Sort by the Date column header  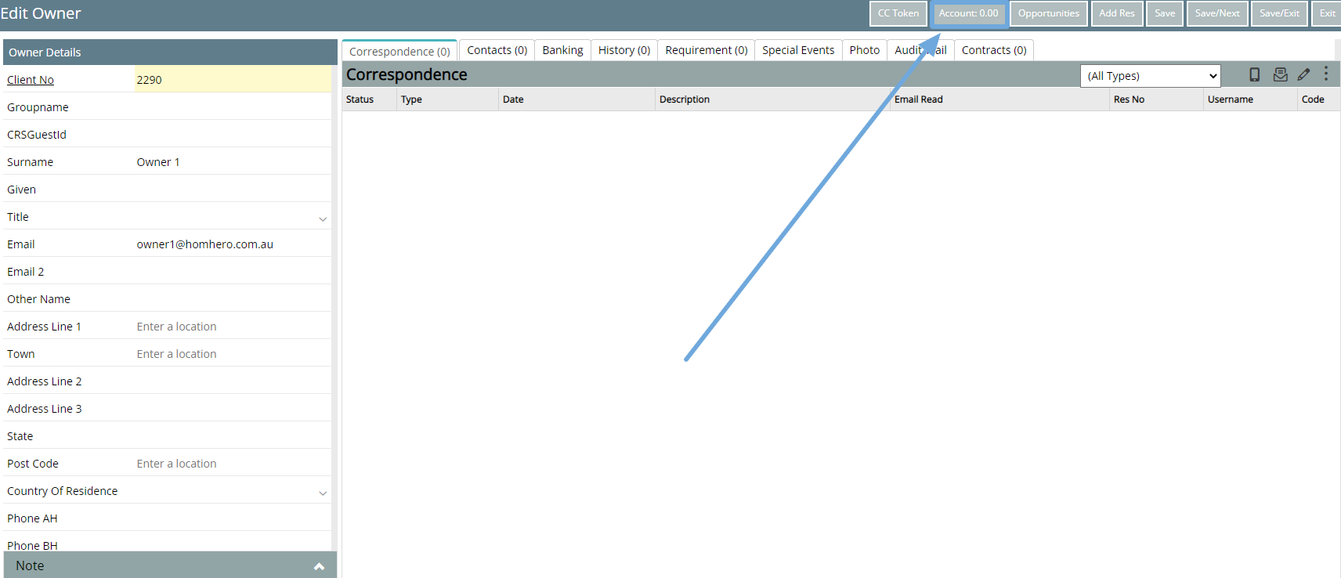pyautogui.click(x=513, y=99)
